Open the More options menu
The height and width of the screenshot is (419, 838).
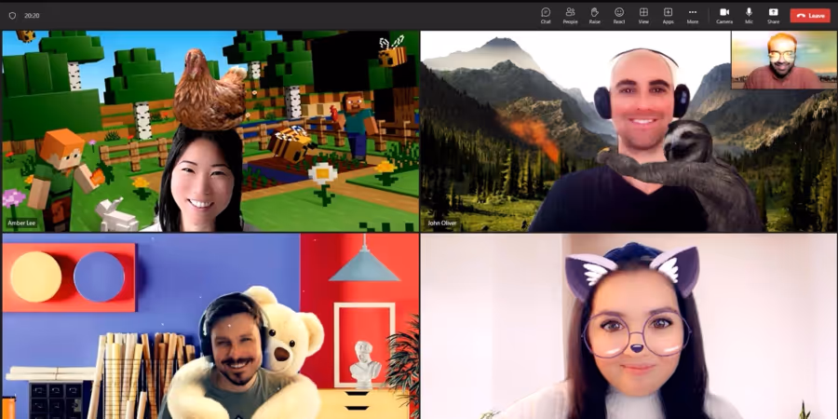tap(693, 16)
